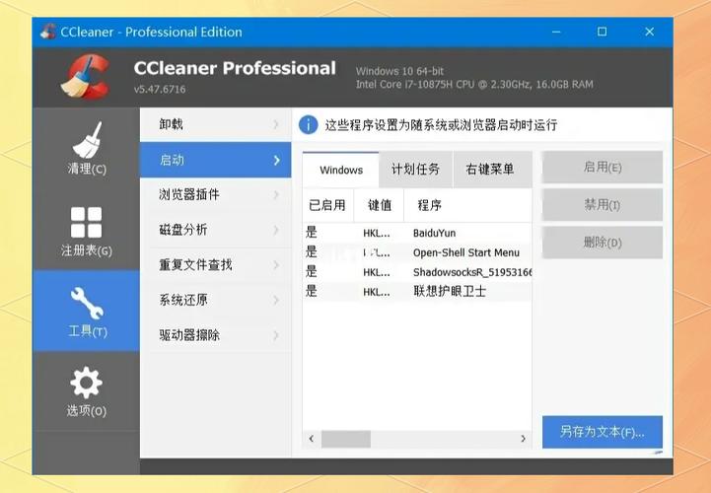Minimize the CCleaner window
Image resolution: width=711 pixels, height=493 pixels.
[556, 32]
